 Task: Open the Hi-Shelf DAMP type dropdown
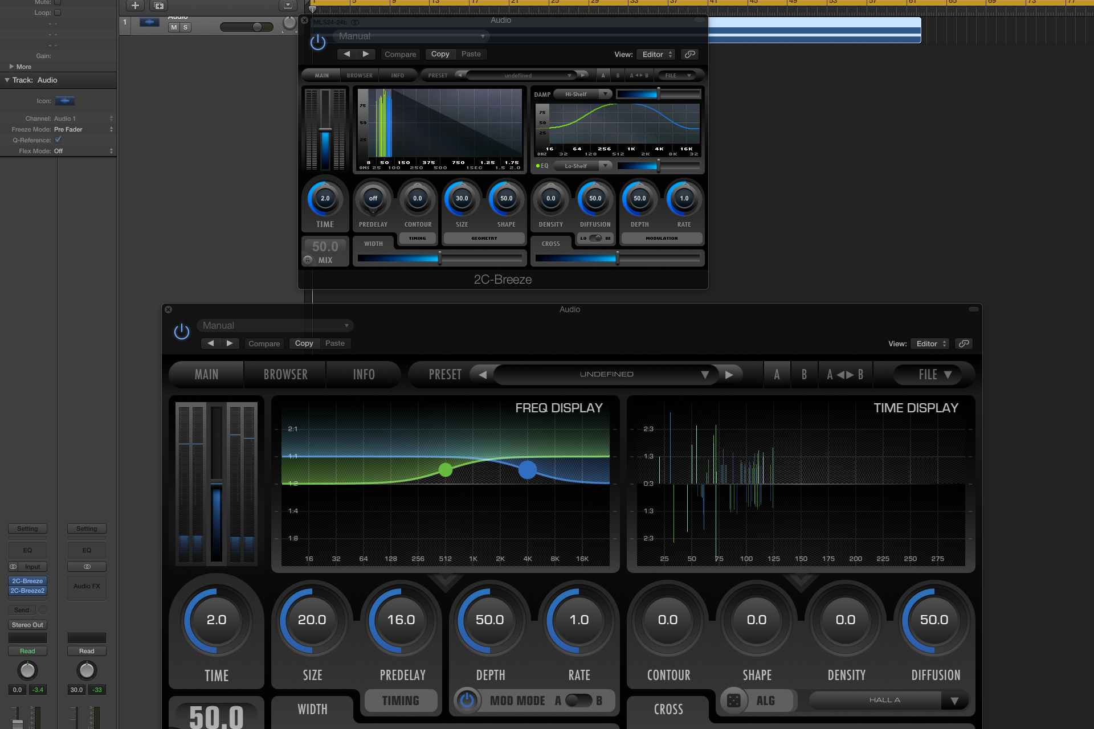pos(583,94)
